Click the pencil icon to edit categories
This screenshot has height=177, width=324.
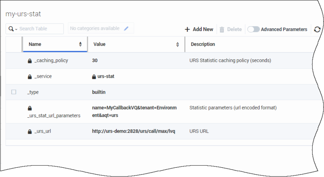[126, 29]
